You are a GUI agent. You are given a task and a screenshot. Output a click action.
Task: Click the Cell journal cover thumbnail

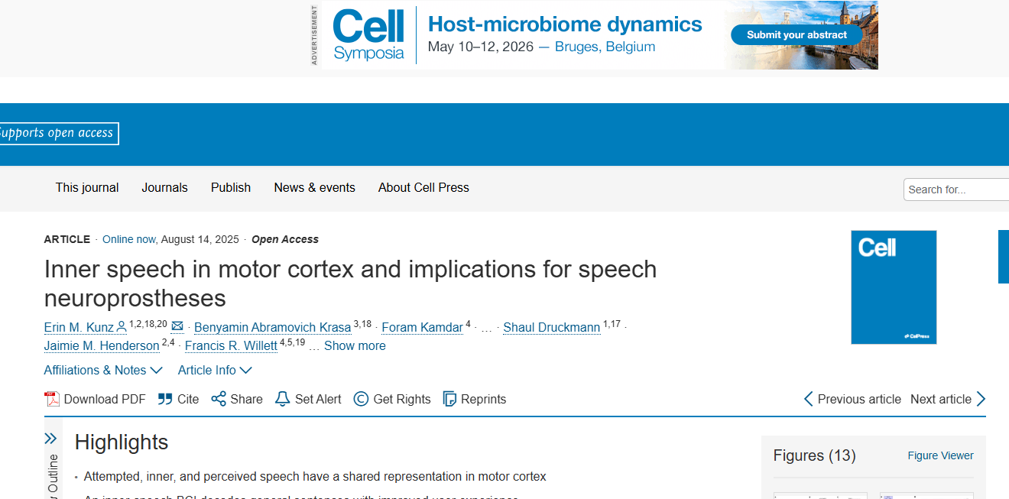[894, 287]
